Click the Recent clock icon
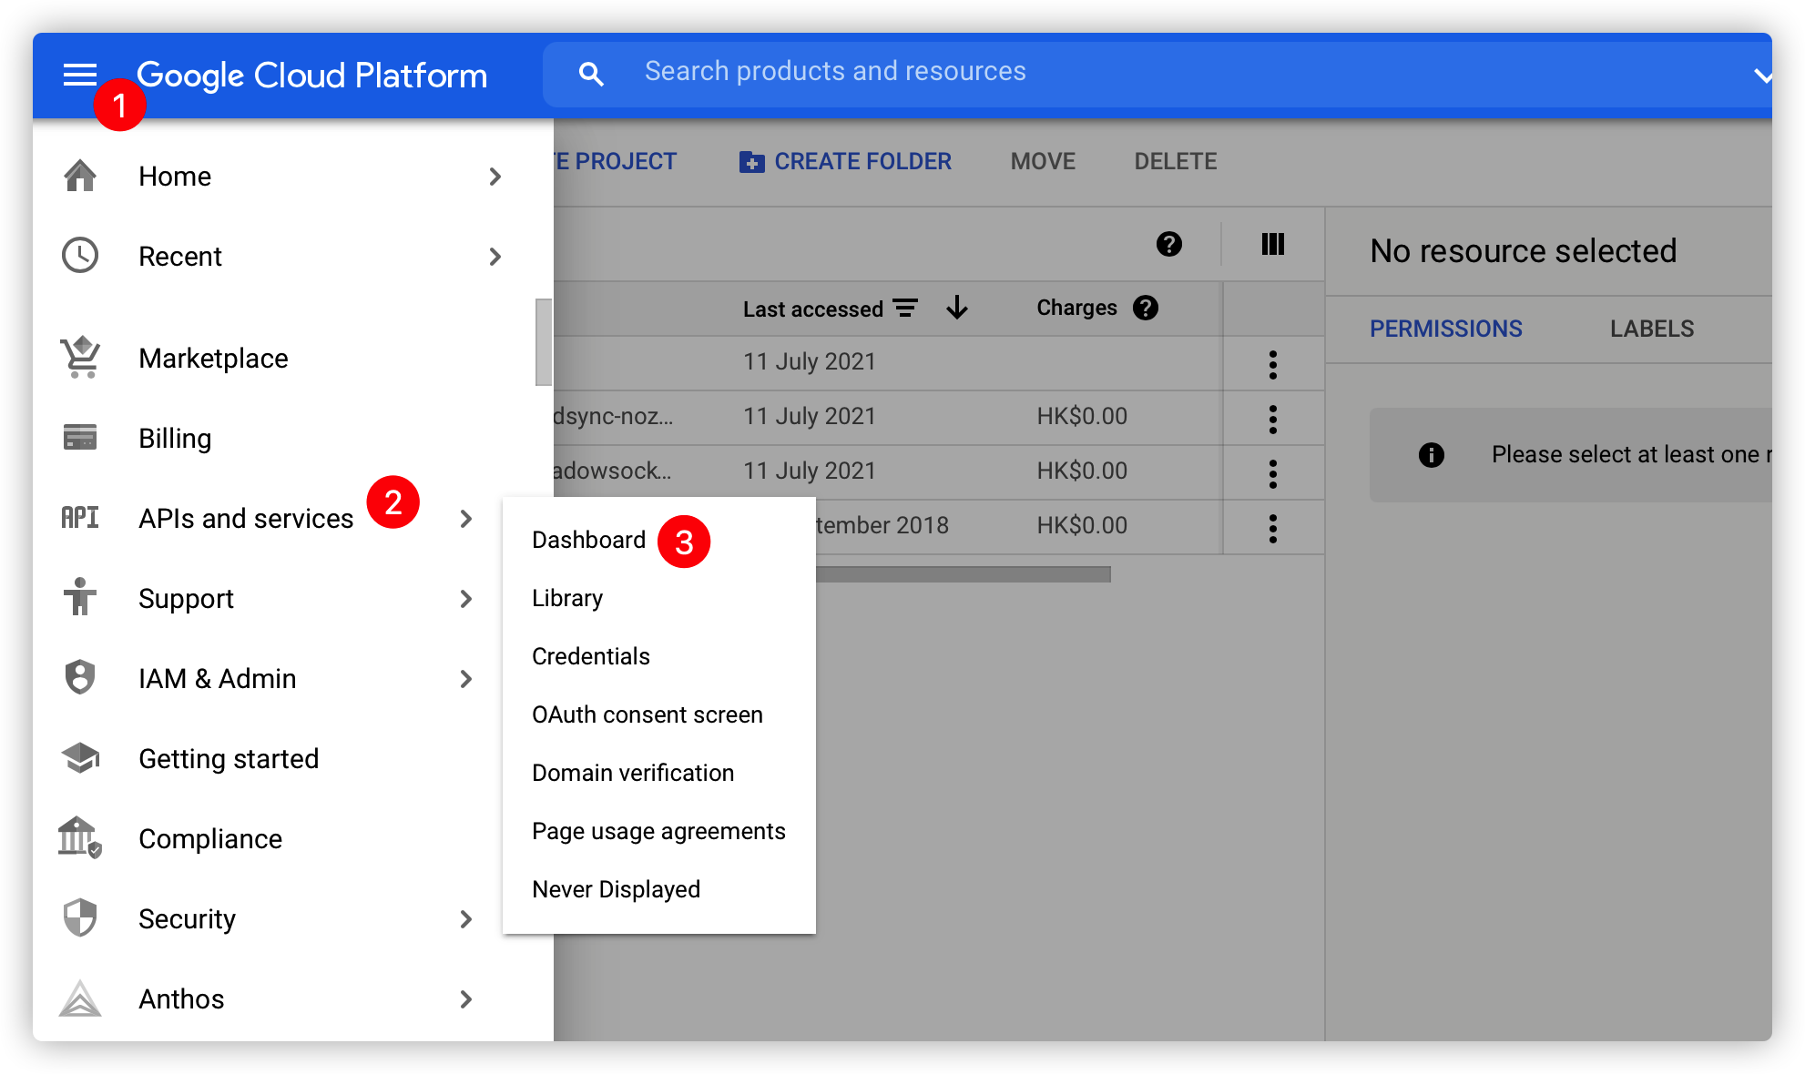Screen dimensions: 1805x1074 (x=80, y=256)
